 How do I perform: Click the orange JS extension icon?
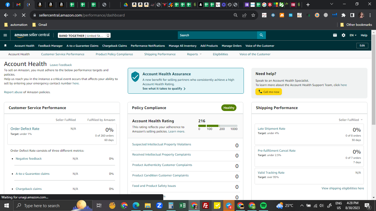click(282, 15)
